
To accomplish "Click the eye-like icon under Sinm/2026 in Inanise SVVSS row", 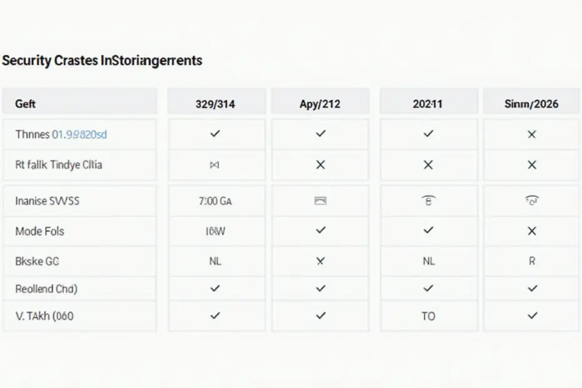I will coord(532,200).
